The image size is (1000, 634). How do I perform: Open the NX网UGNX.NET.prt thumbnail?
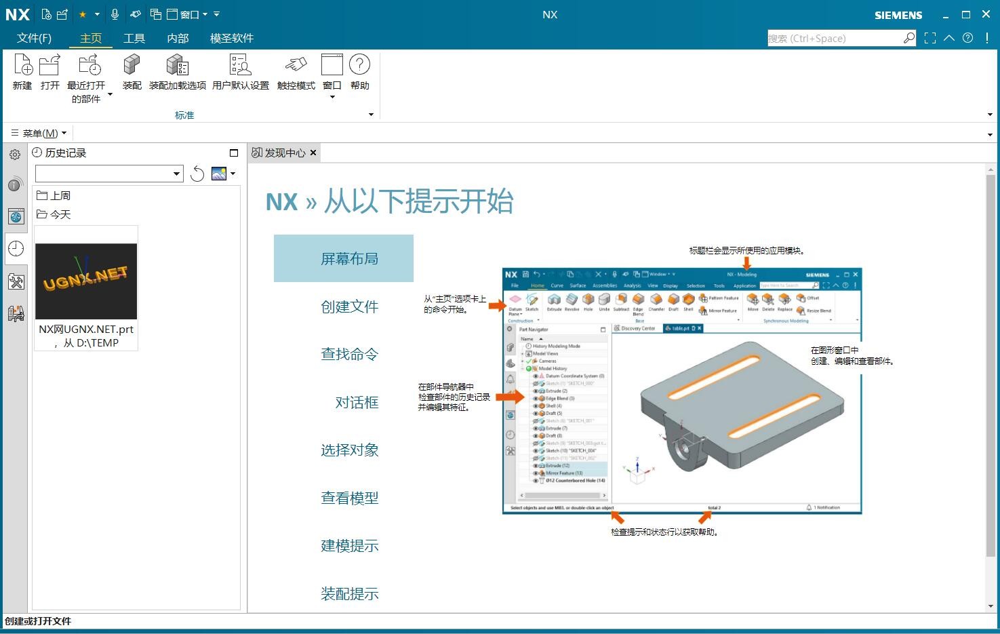[86, 281]
